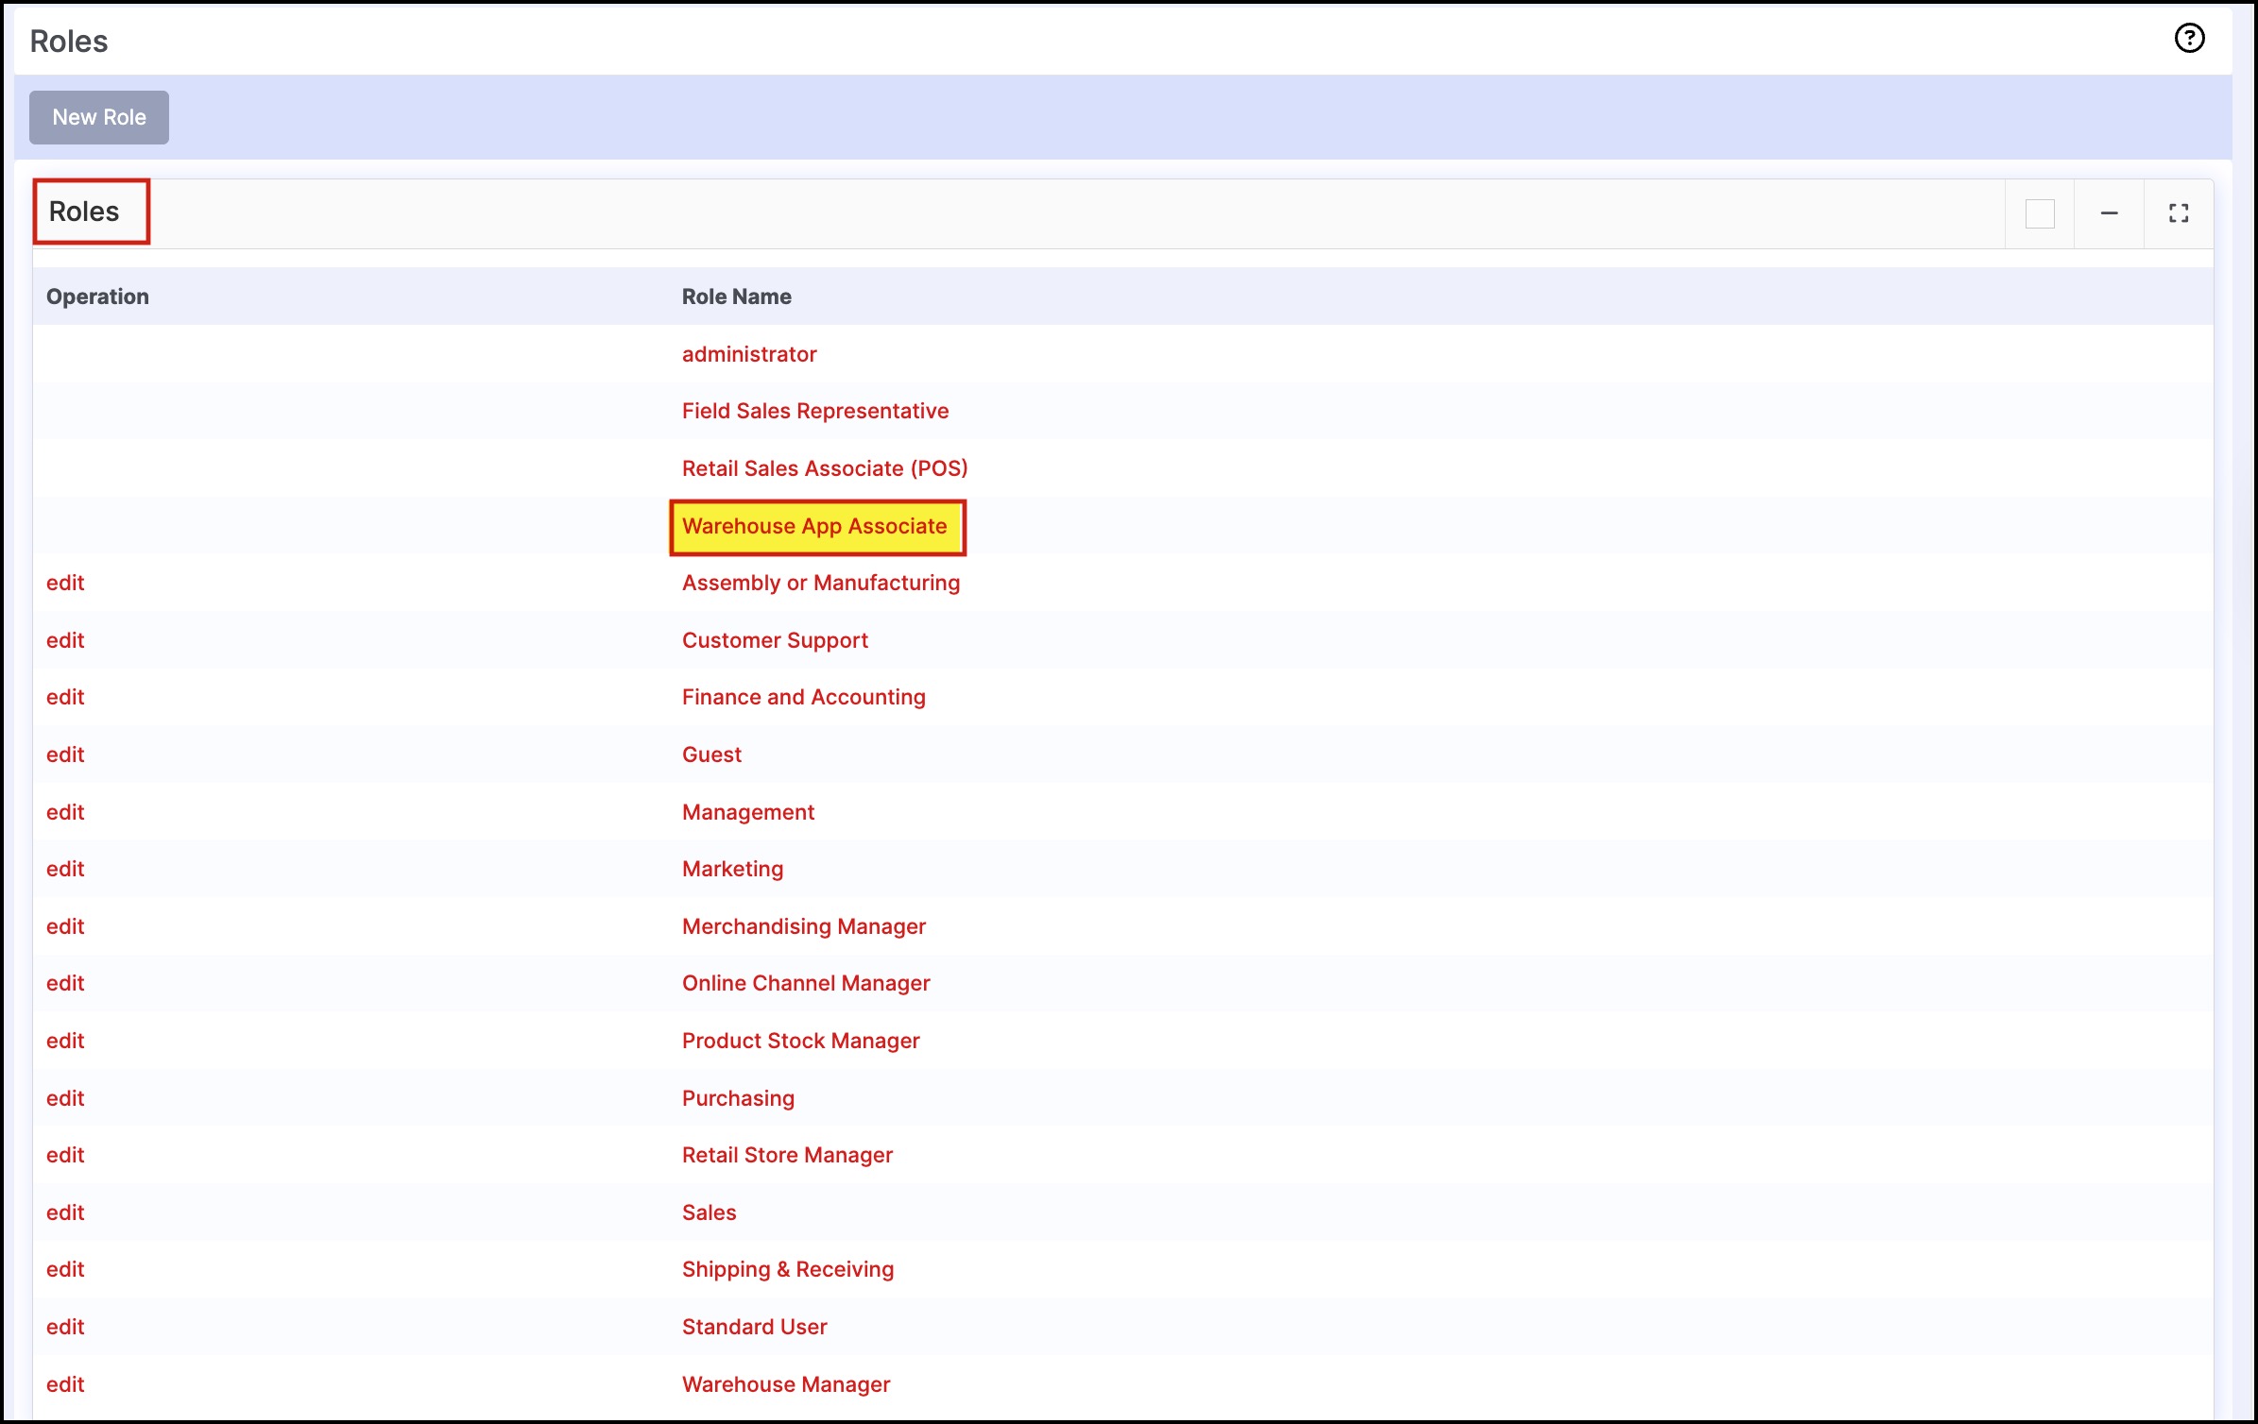
Task: Click edit next to Customer Support
Action: point(65,640)
